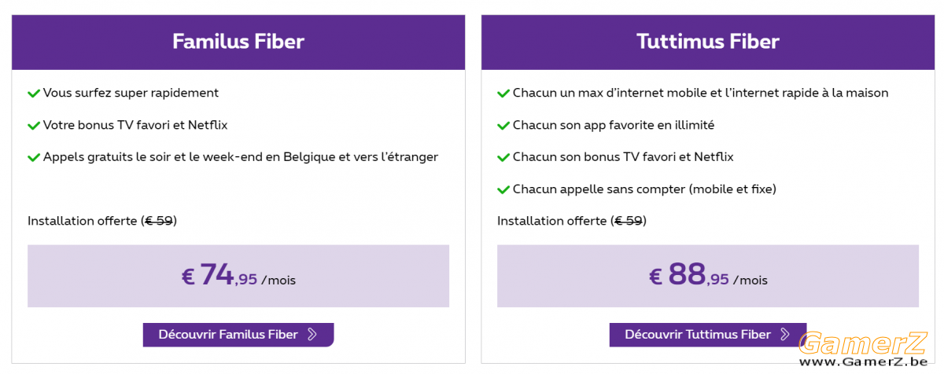944x374 pixels.
Task: Click the chevron arrow in Découvrir Tuttimus Fiber button
Action: pos(784,335)
